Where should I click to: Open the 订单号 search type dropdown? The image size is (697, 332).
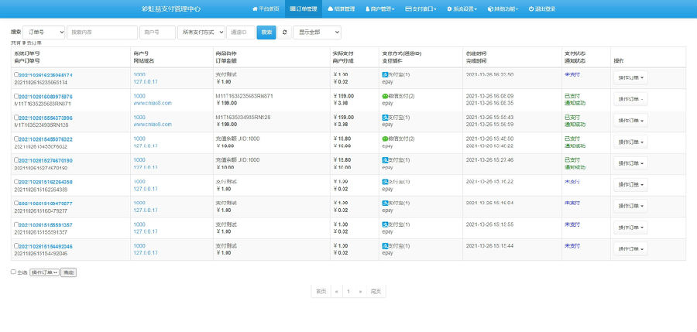pyautogui.click(x=43, y=33)
